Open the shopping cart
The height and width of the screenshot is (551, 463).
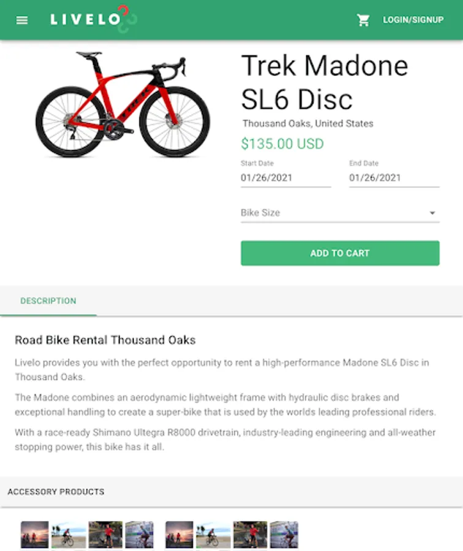click(x=363, y=20)
